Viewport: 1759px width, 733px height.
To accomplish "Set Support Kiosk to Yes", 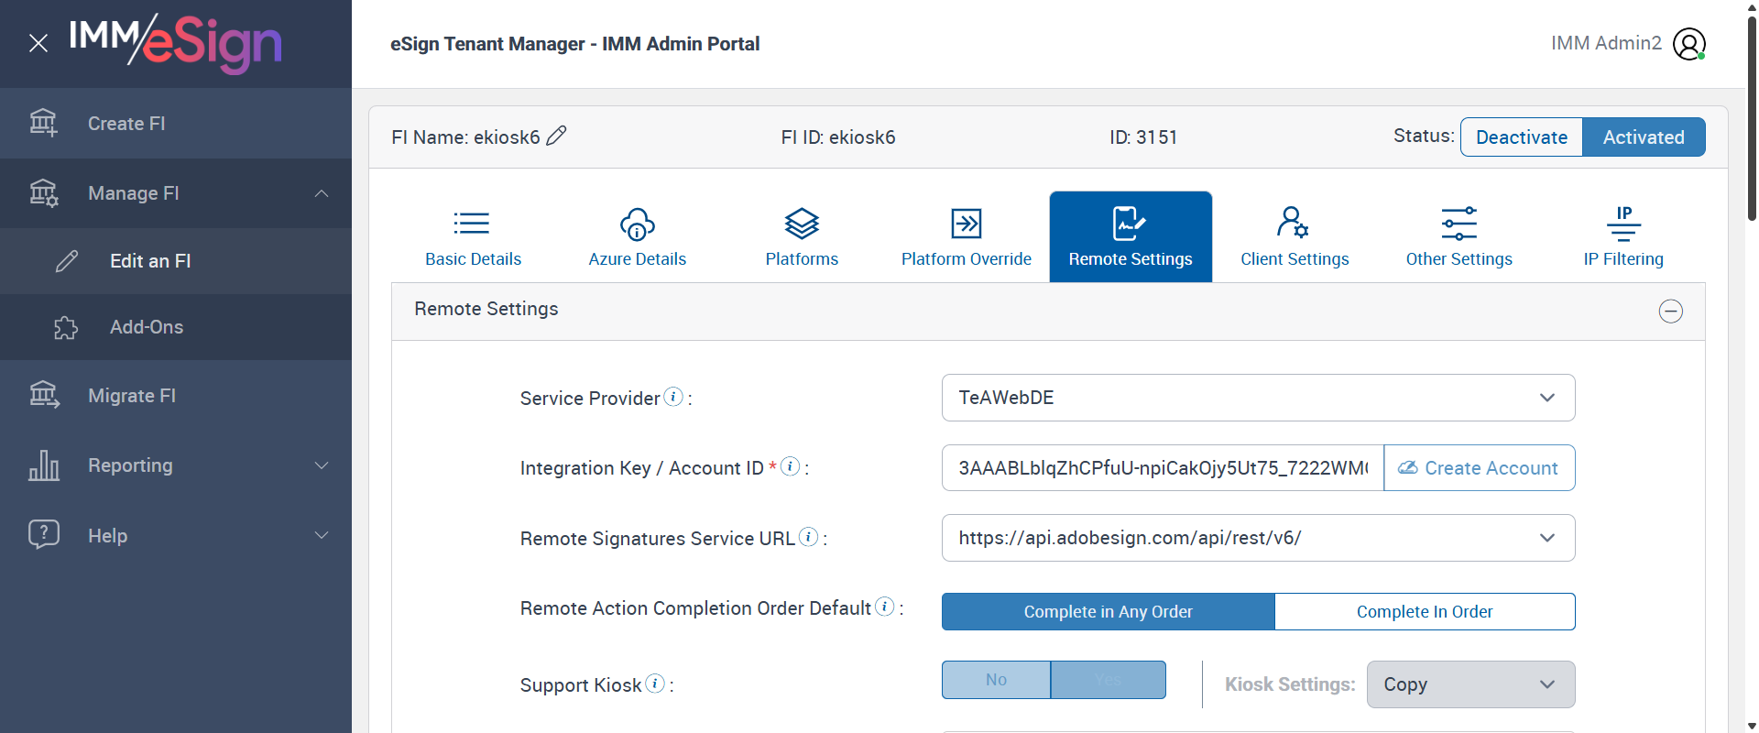I will (x=1108, y=680).
